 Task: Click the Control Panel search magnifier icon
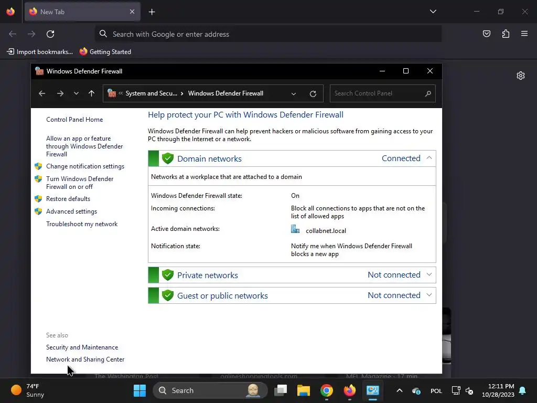click(428, 93)
